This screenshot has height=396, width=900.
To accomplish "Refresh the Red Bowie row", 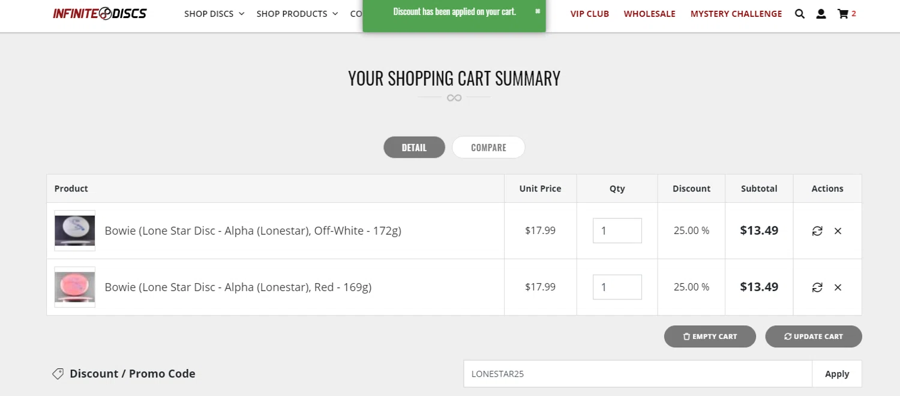I will 817,287.
